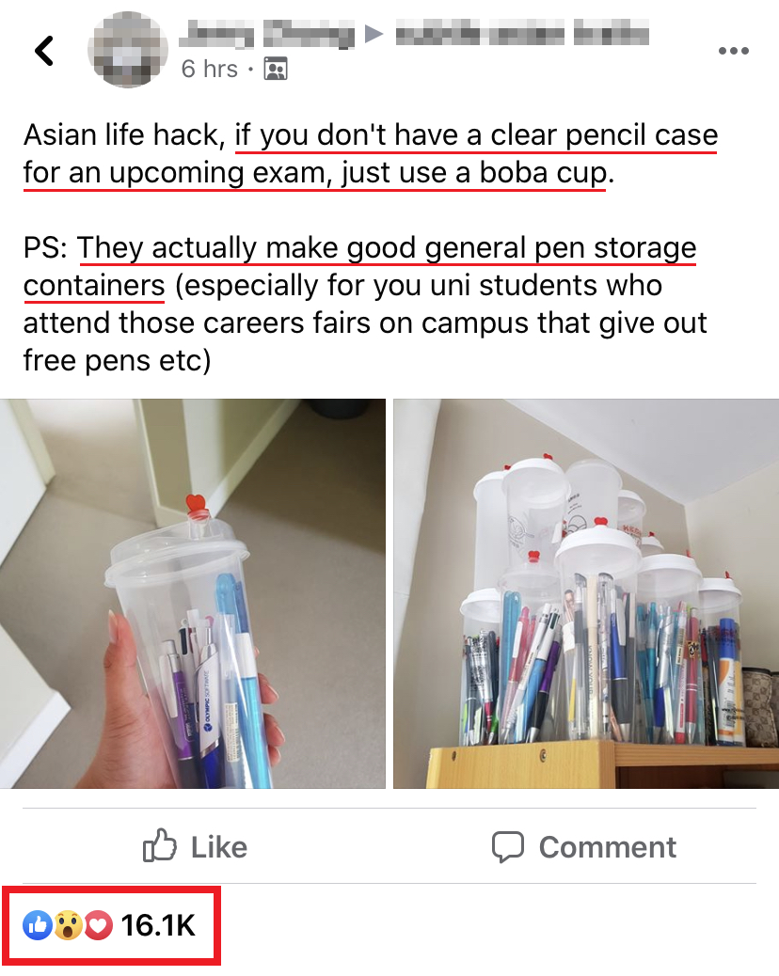Screen dimensions: 779x976
Task: Open the photo of hand holding boba cup
Action: click(193, 594)
